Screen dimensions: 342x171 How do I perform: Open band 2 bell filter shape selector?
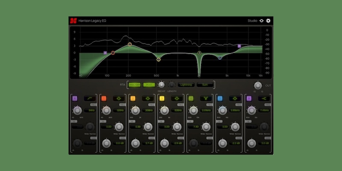tap(147, 99)
